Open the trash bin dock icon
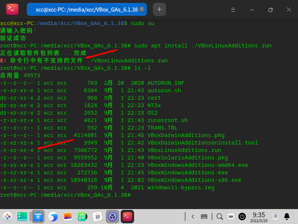The height and width of the screenshot is (224, 298). [275, 217]
